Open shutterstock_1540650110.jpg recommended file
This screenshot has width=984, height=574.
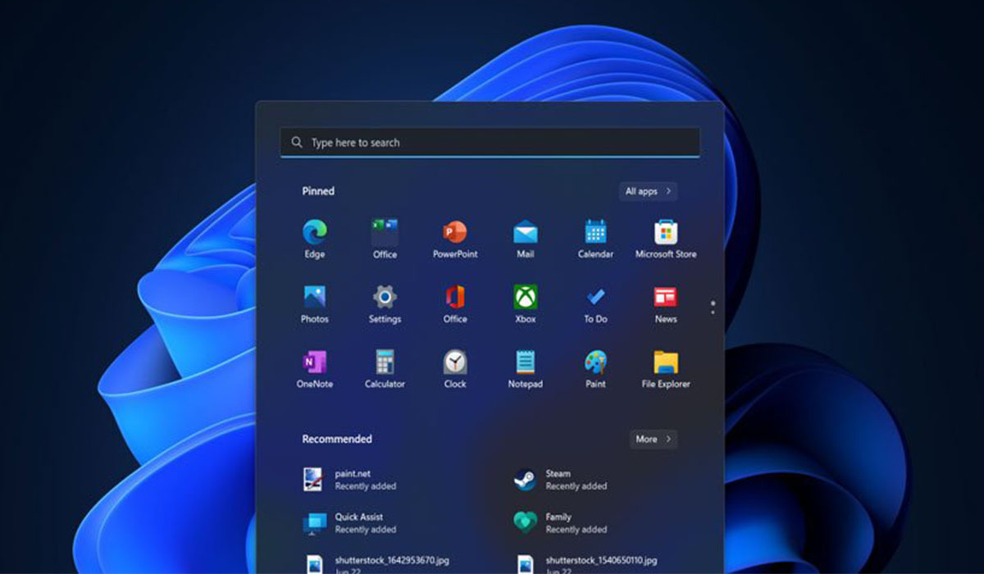pos(585,564)
